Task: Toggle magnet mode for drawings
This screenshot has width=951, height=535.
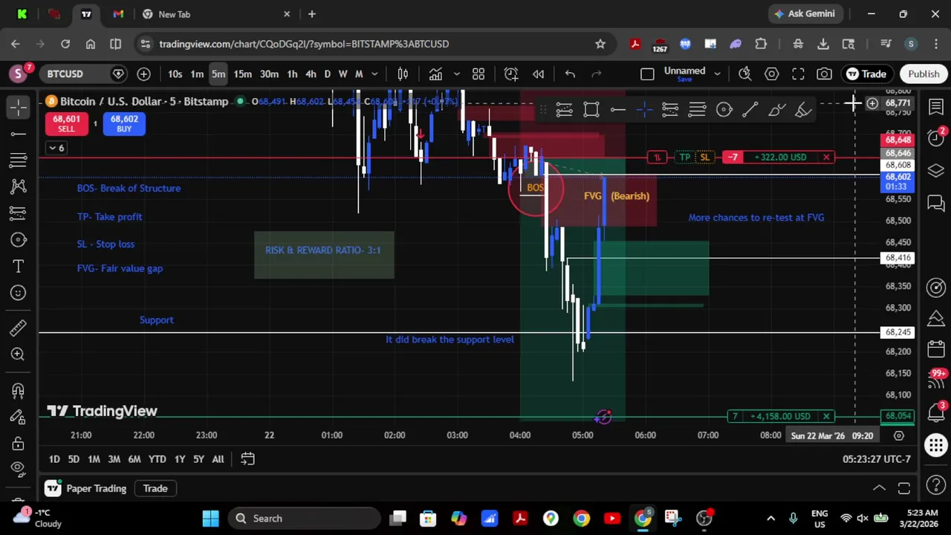Action: pos(19,389)
